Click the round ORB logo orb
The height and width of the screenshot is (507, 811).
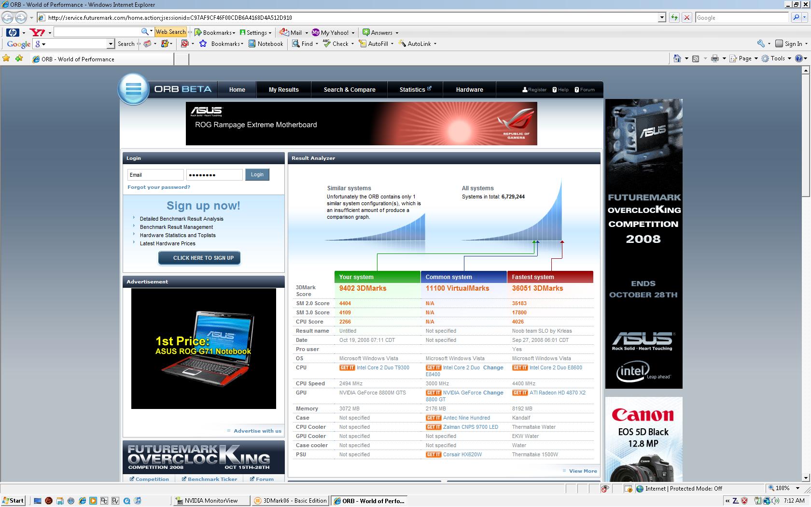[133, 89]
